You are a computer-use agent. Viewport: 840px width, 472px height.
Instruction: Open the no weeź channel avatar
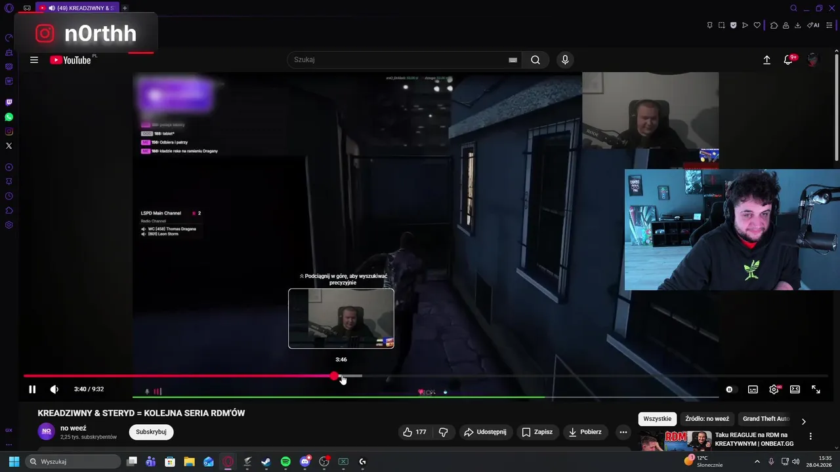(x=47, y=431)
